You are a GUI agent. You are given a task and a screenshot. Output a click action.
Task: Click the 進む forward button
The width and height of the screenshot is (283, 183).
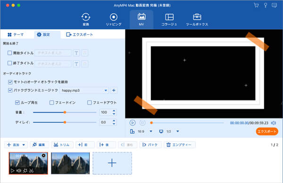(127, 145)
